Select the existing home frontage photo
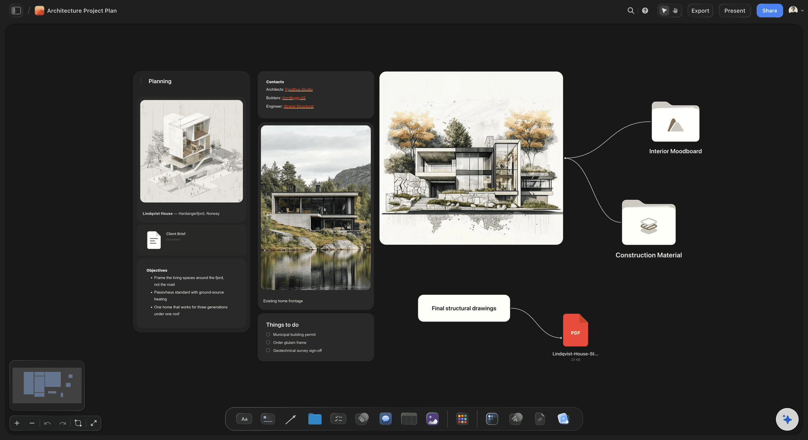 [316, 208]
